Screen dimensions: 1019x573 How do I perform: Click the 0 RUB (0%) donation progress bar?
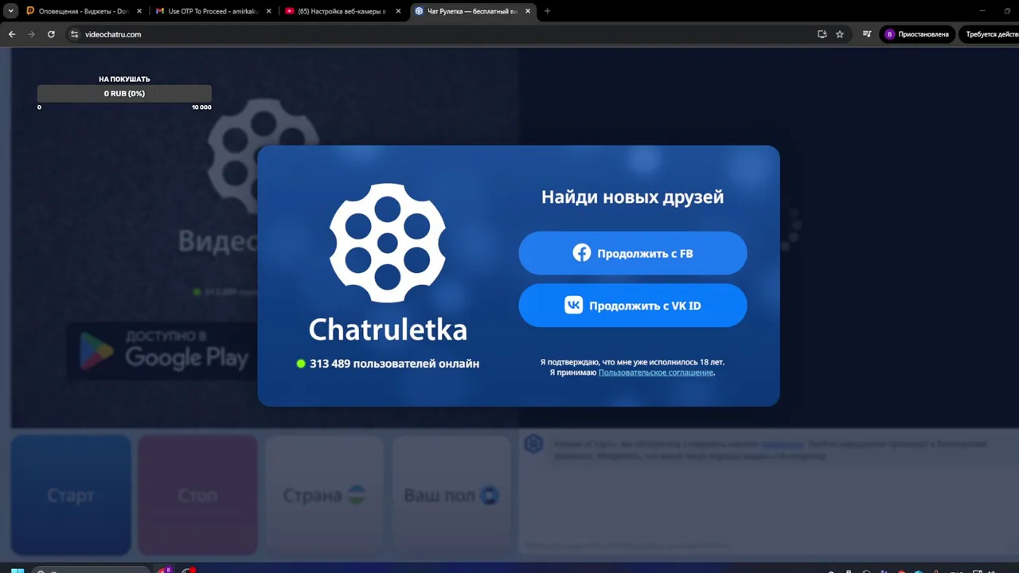click(124, 93)
